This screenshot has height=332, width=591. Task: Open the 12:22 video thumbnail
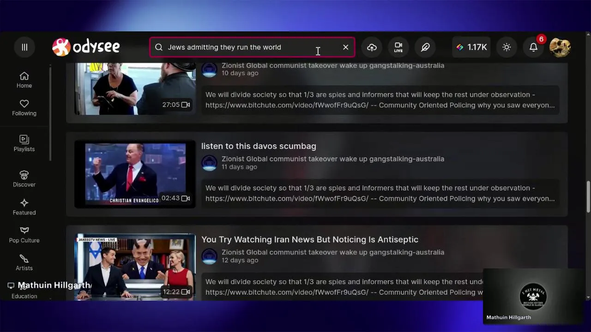pos(135,267)
